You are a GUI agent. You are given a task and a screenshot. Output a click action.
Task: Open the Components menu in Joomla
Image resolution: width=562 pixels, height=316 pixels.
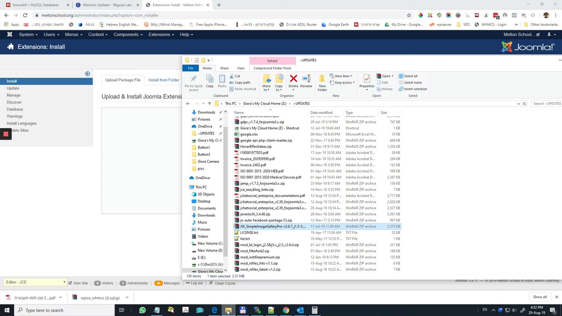coord(128,34)
